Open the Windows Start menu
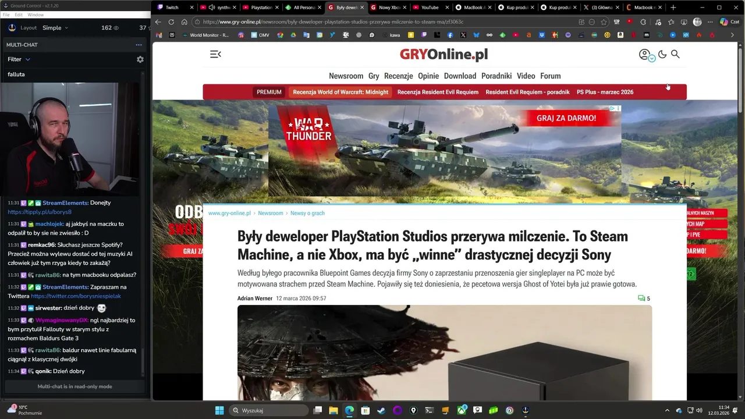Screen dimensions: 745x419 (219, 410)
